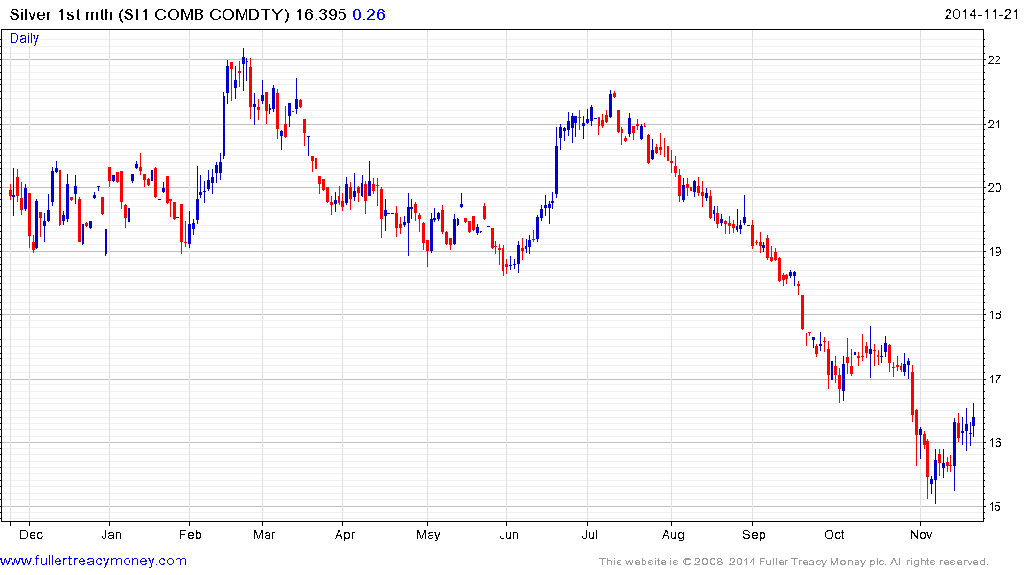This screenshot has height=575, width=1031.
Task: Click the 'Apr' month label on axis
Action: pyautogui.click(x=344, y=534)
